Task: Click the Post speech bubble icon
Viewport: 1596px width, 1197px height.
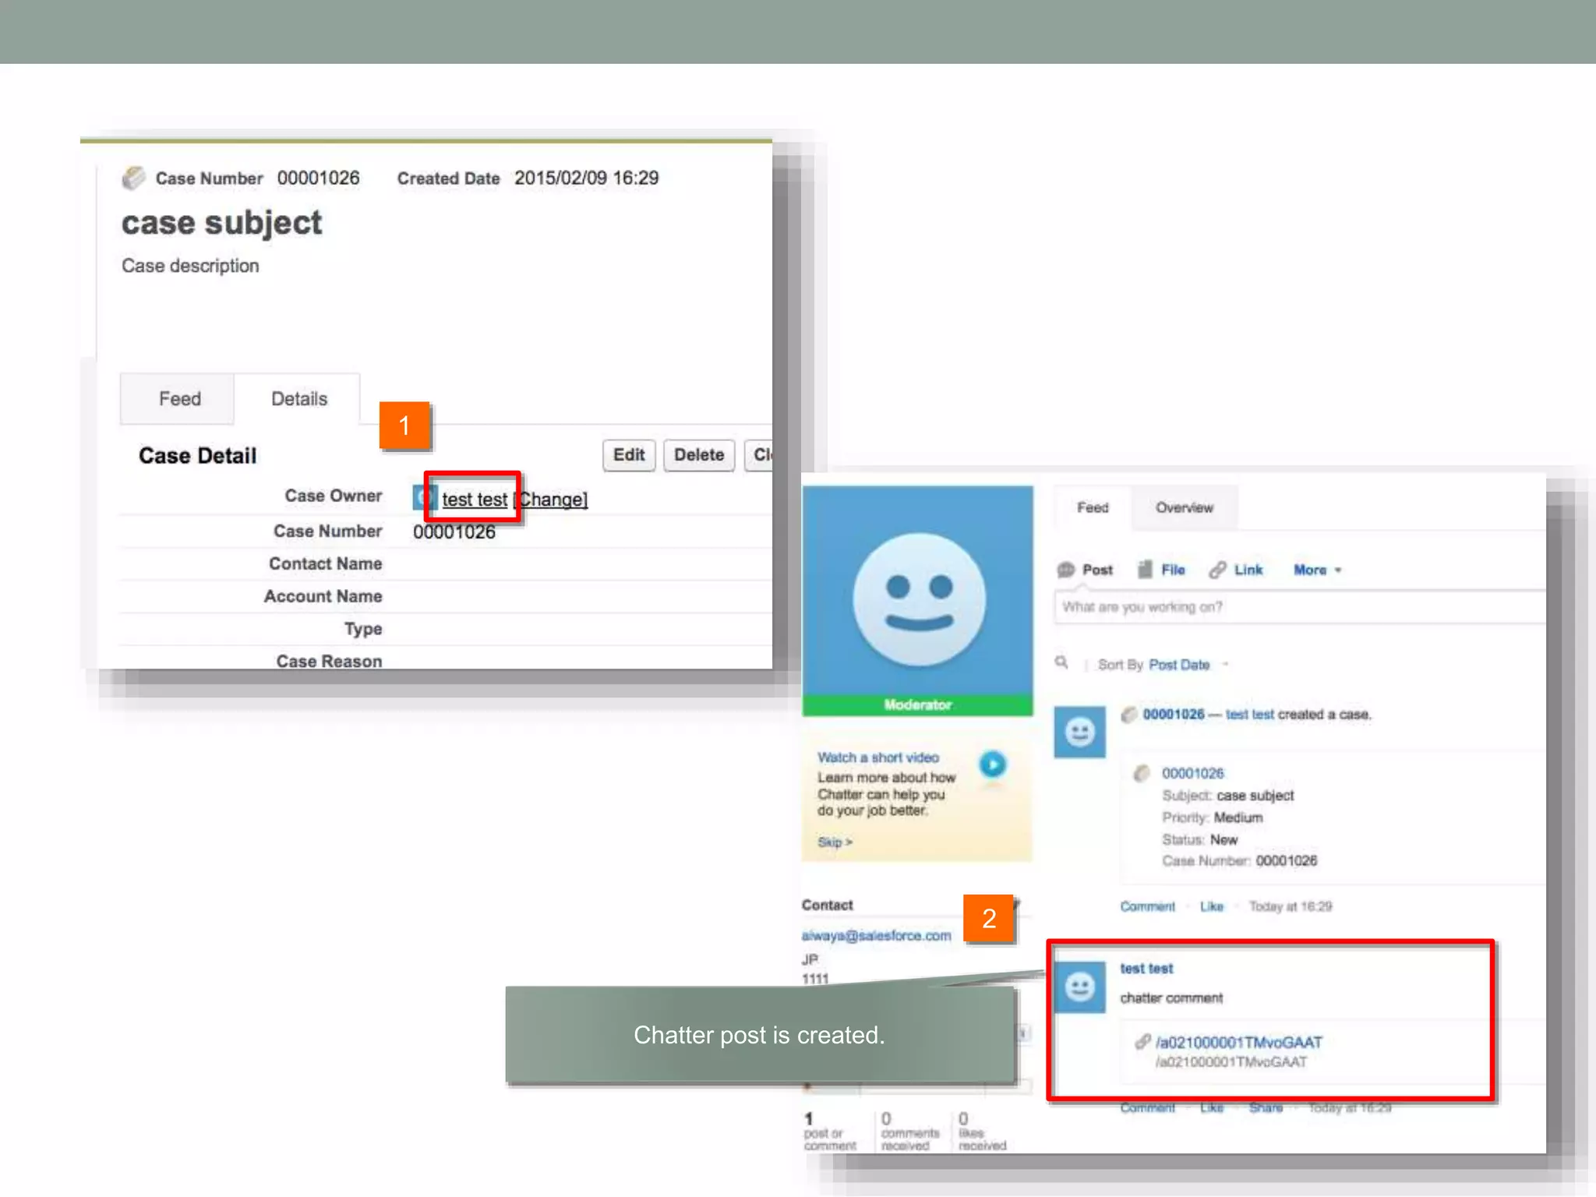Action: click(1066, 570)
